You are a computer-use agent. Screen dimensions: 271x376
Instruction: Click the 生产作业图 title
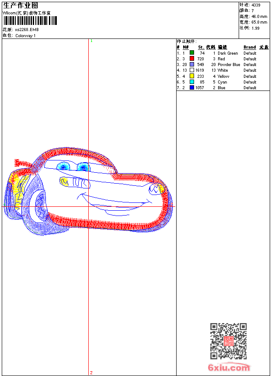21,6
